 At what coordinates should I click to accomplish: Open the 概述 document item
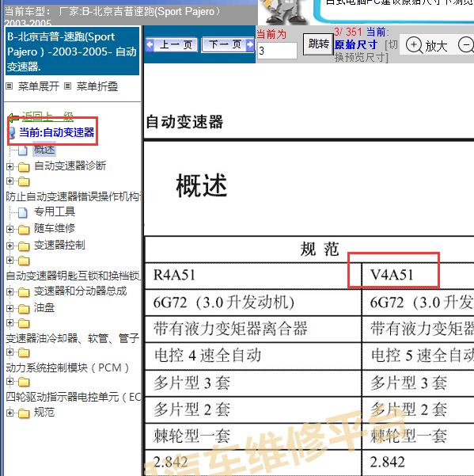tap(44, 149)
